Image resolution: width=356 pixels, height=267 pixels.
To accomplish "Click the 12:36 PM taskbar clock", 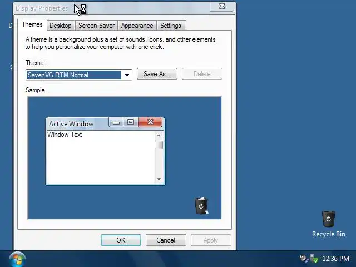I will tap(335, 258).
